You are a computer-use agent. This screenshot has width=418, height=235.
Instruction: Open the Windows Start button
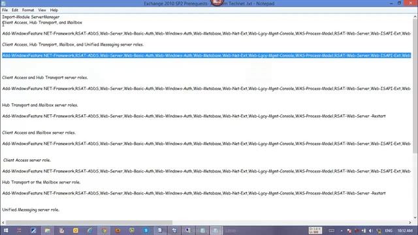(x=6, y=230)
